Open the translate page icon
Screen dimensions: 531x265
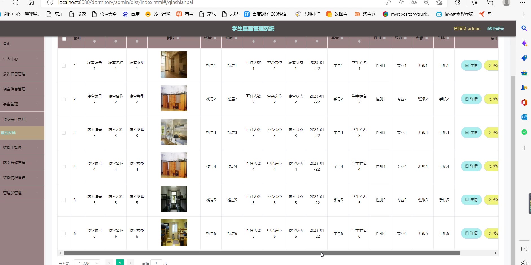coord(414,3)
